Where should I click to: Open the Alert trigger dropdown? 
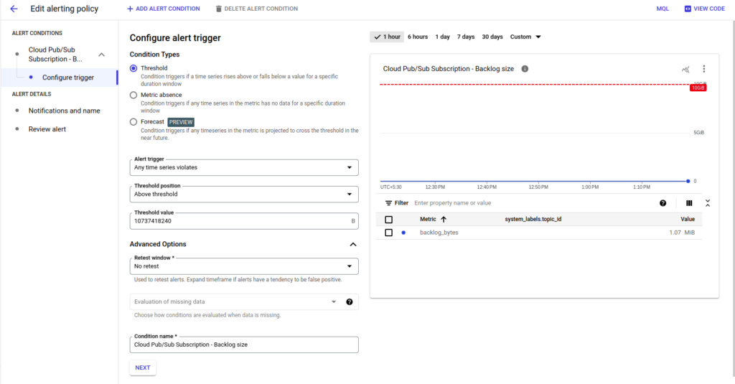(x=244, y=167)
